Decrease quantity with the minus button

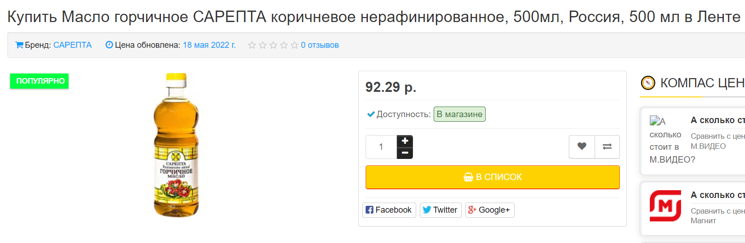click(x=405, y=153)
